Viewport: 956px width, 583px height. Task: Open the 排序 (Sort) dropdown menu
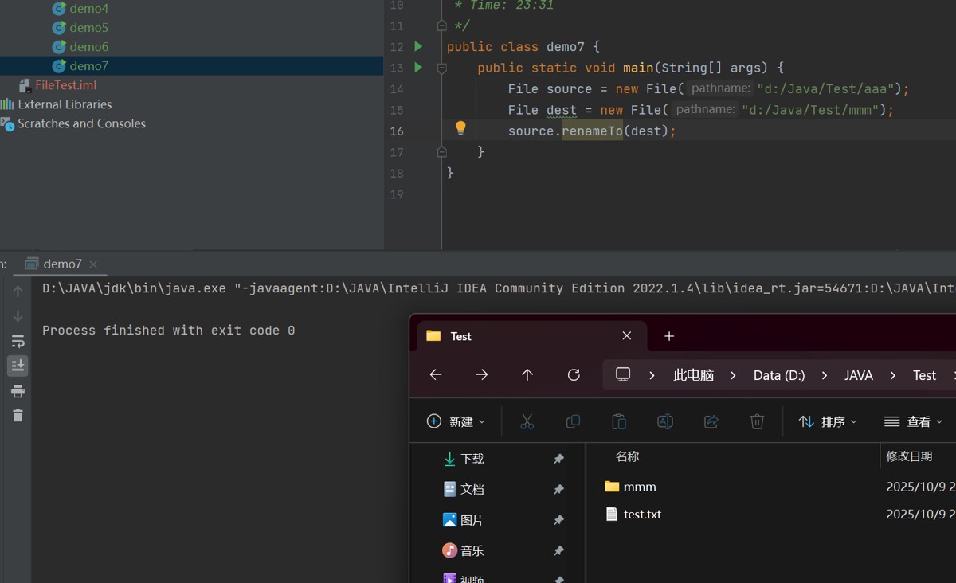coord(828,421)
